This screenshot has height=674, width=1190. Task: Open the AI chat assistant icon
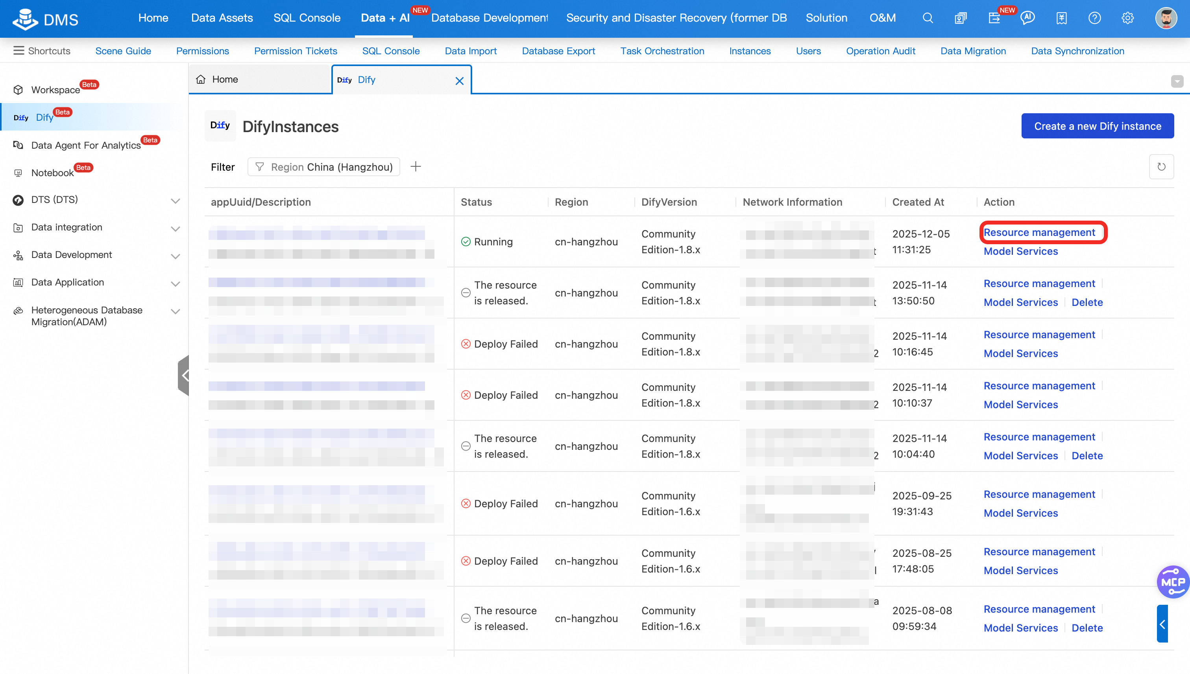pyautogui.click(x=1027, y=18)
